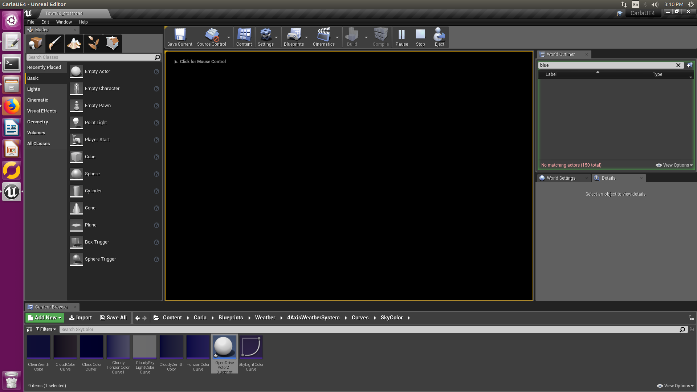Open the Filters dropdown

pos(46,329)
